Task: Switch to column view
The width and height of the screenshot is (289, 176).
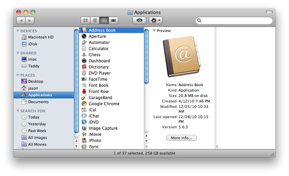Action: pyautogui.click(x=104, y=20)
